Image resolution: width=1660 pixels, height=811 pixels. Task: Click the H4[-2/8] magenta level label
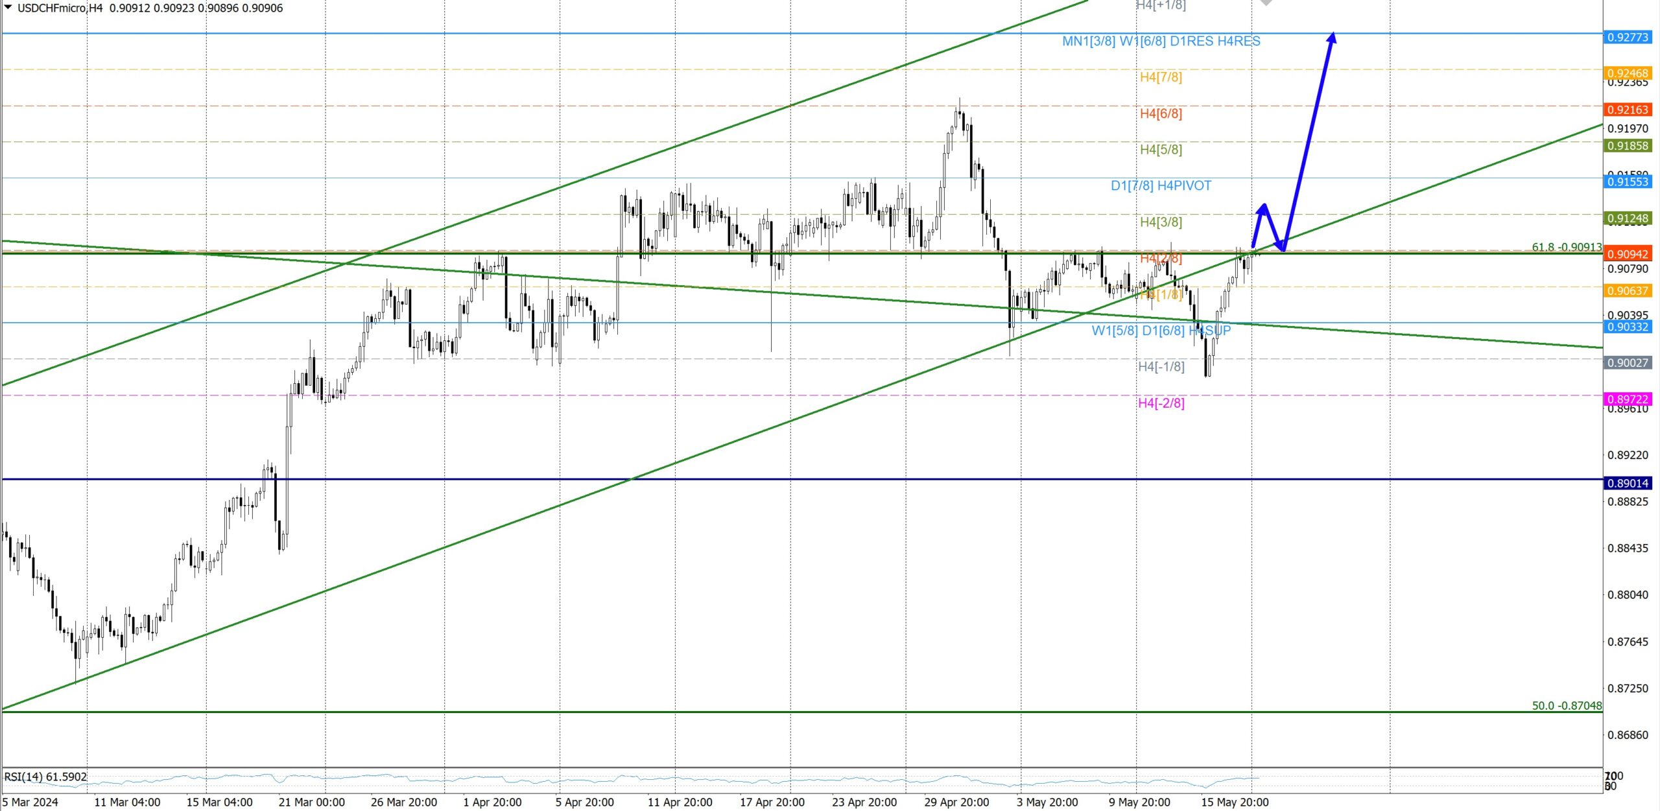(x=1161, y=403)
